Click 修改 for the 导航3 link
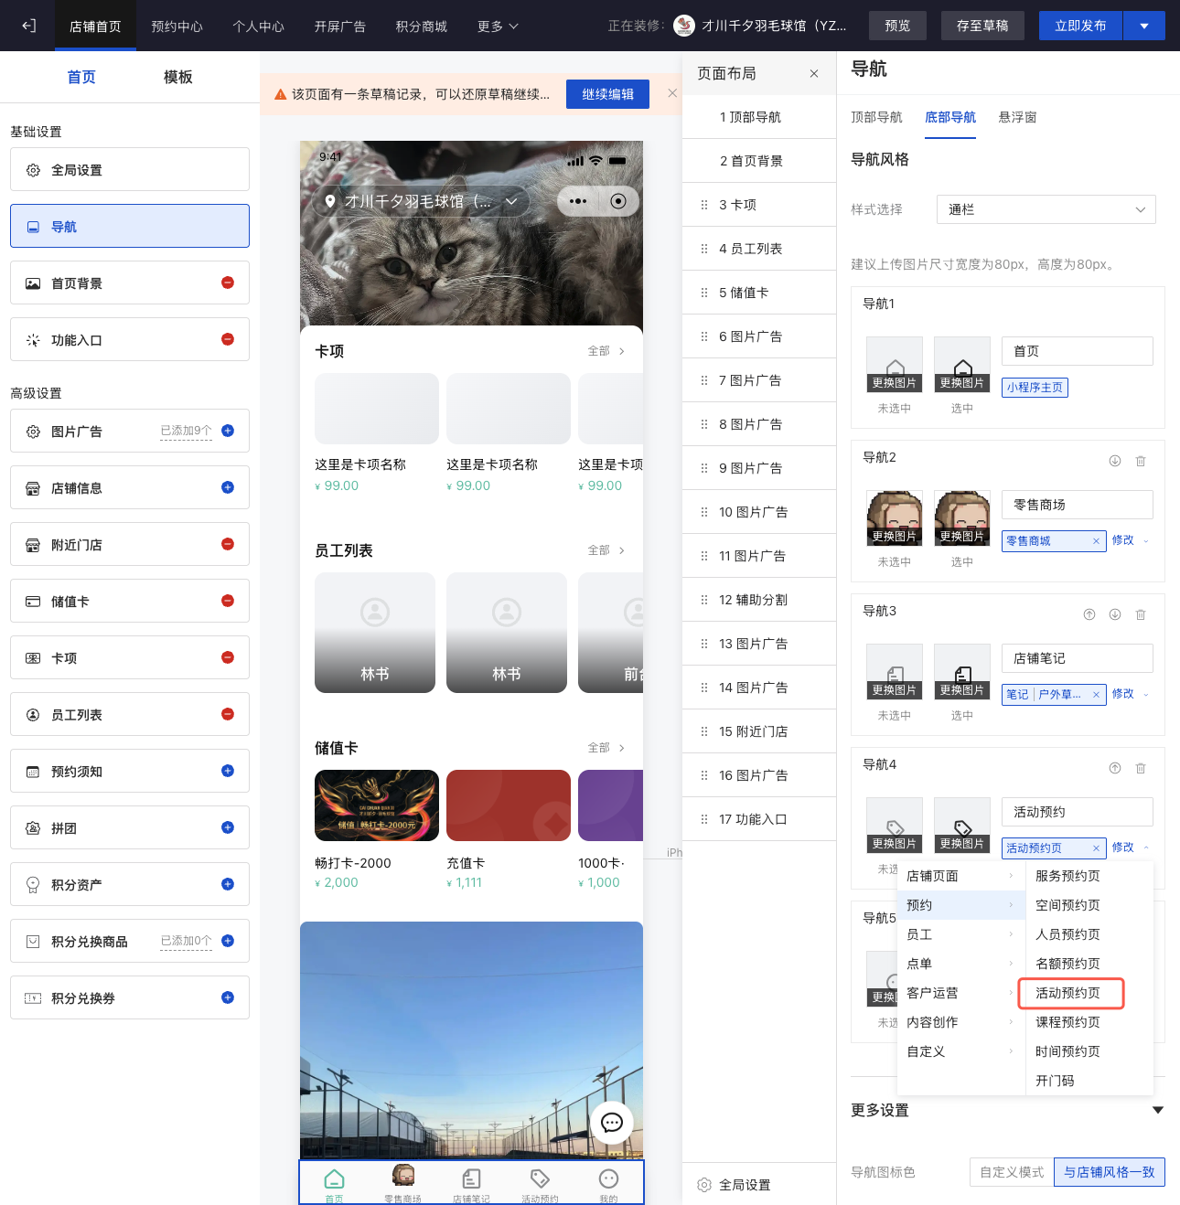Image resolution: width=1180 pixels, height=1205 pixels. coord(1122,694)
